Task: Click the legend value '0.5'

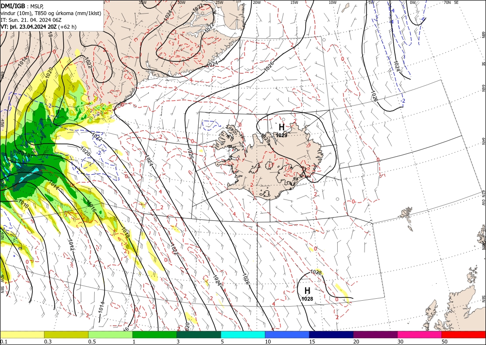Action: point(92,342)
